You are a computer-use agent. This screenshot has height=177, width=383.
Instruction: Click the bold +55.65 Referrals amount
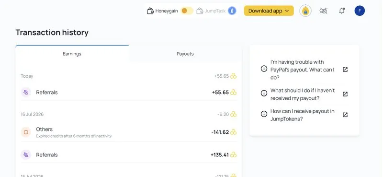(x=220, y=92)
